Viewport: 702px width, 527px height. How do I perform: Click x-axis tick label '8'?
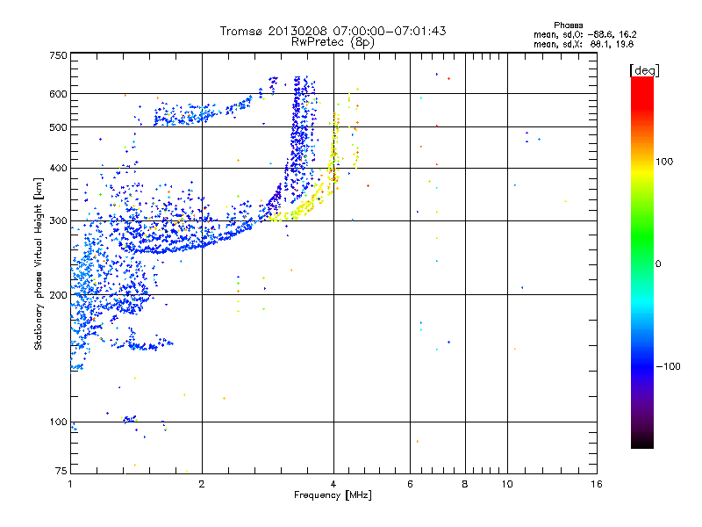click(465, 484)
